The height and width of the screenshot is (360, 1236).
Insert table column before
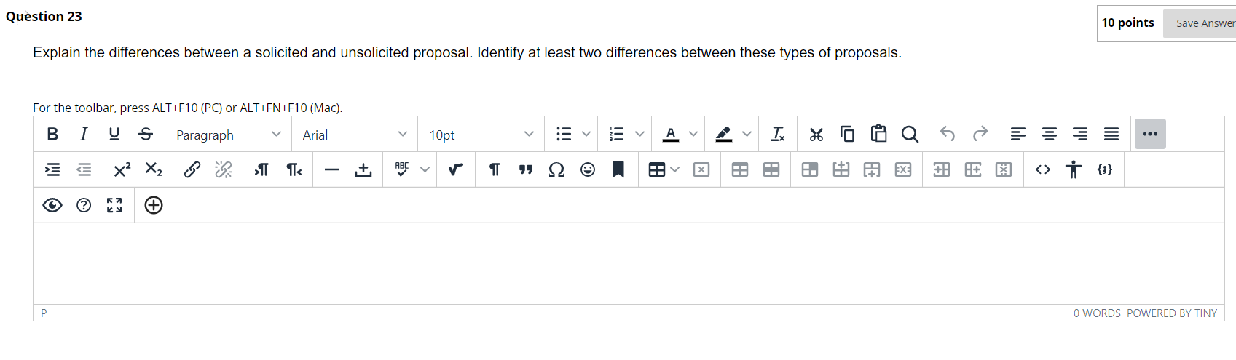942,169
